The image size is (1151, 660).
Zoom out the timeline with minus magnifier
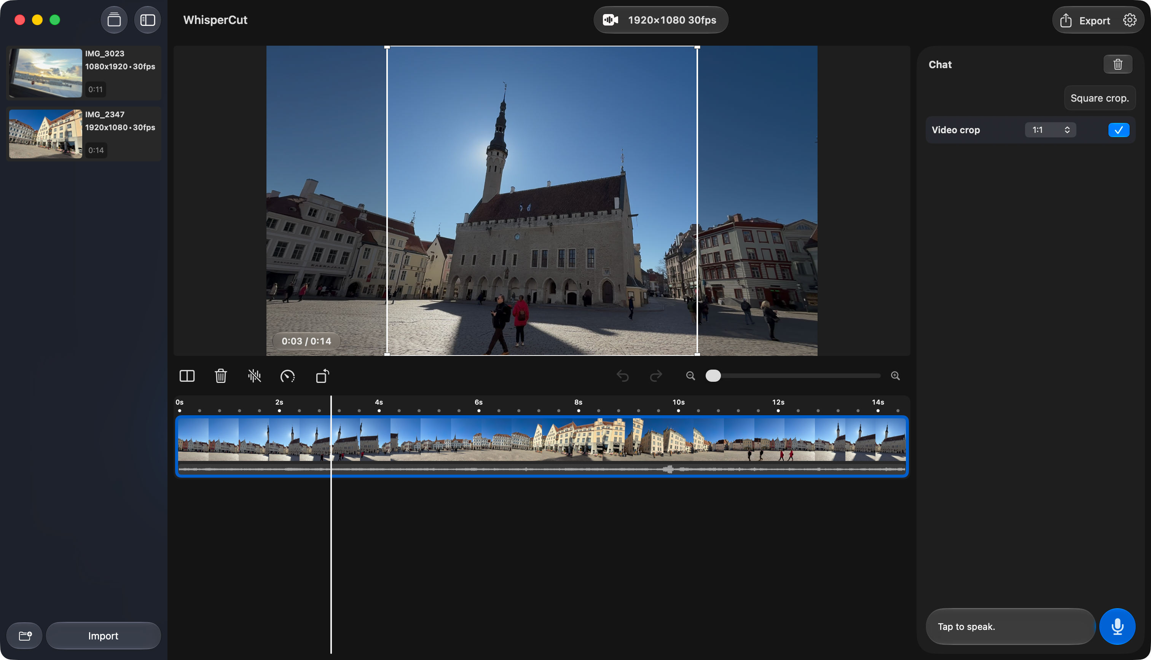pos(690,376)
